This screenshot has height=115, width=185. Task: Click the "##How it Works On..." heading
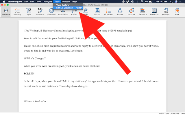pos(36,101)
